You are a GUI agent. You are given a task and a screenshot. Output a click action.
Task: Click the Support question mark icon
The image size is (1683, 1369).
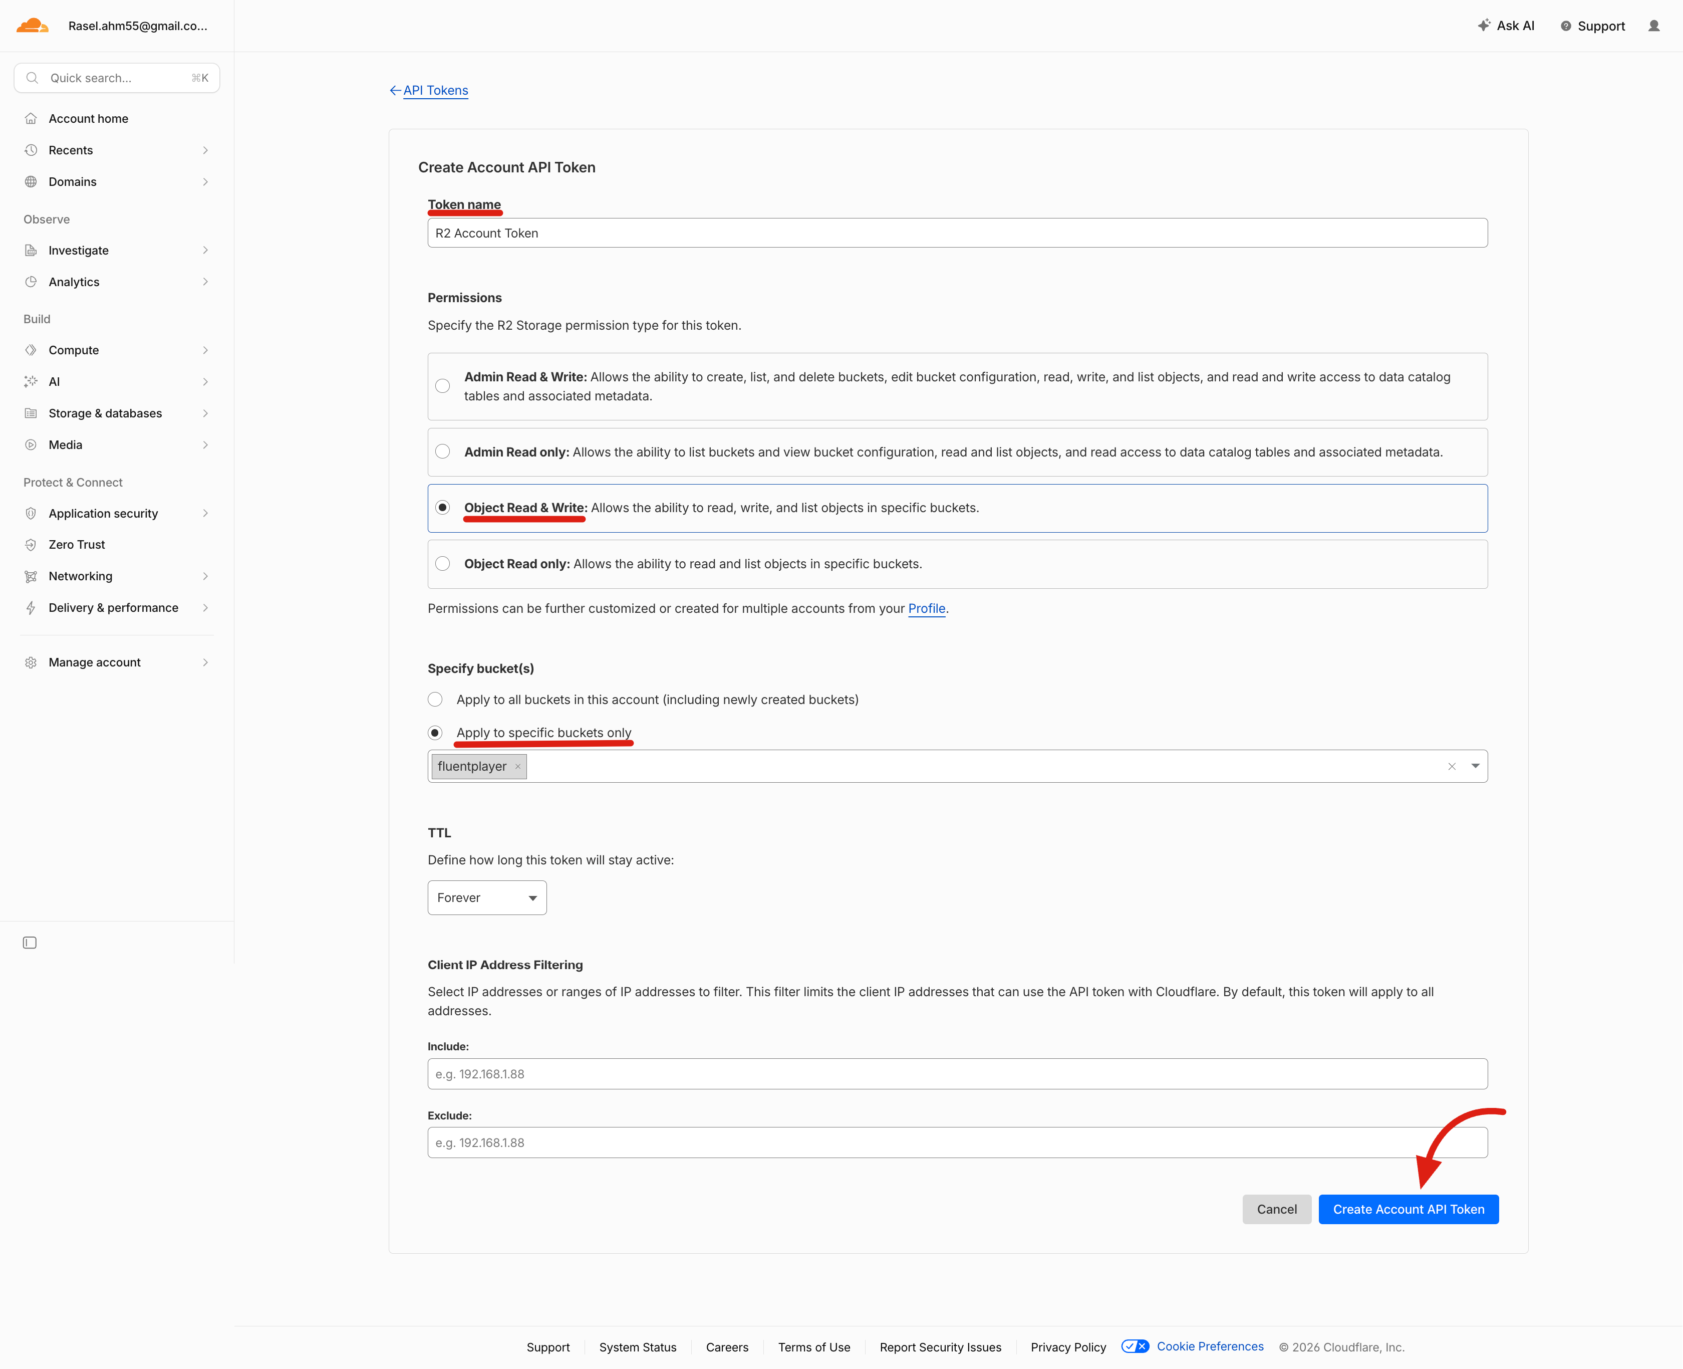[1566, 26]
